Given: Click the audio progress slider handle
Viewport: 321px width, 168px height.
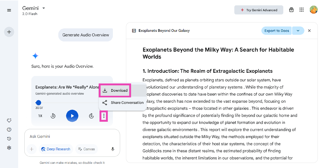Looking at the screenshot, I should 39,103.
